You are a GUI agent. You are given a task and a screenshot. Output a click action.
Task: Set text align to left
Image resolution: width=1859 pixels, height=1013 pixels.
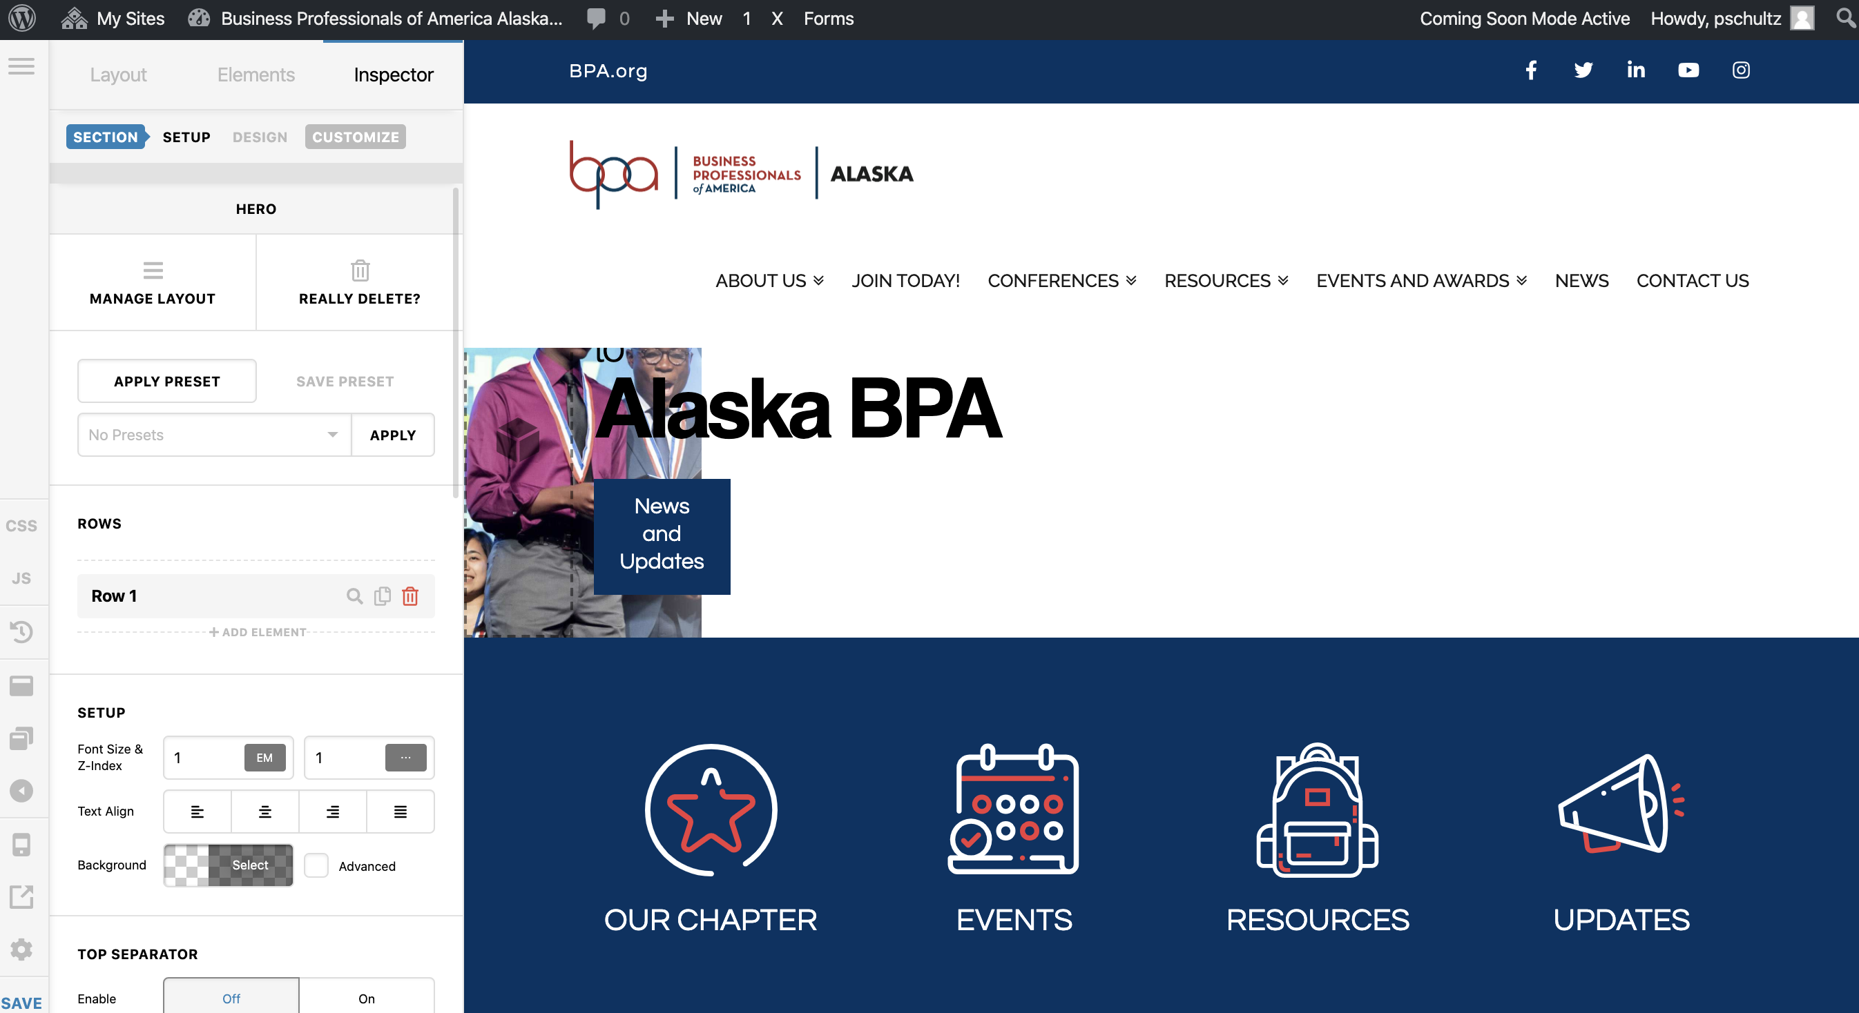point(197,811)
